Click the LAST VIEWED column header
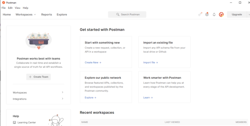This screenshot has width=250, height=126. click(172, 122)
